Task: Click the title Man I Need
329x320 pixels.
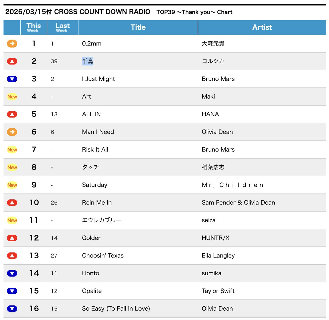Action: click(x=98, y=132)
